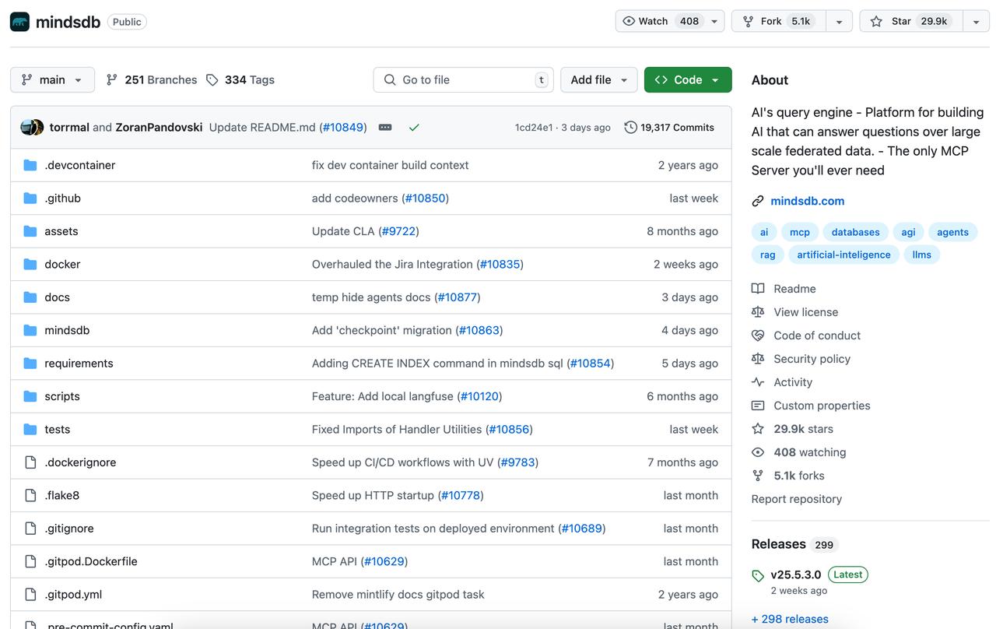Select the rag topic tag

tap(768, 255)
